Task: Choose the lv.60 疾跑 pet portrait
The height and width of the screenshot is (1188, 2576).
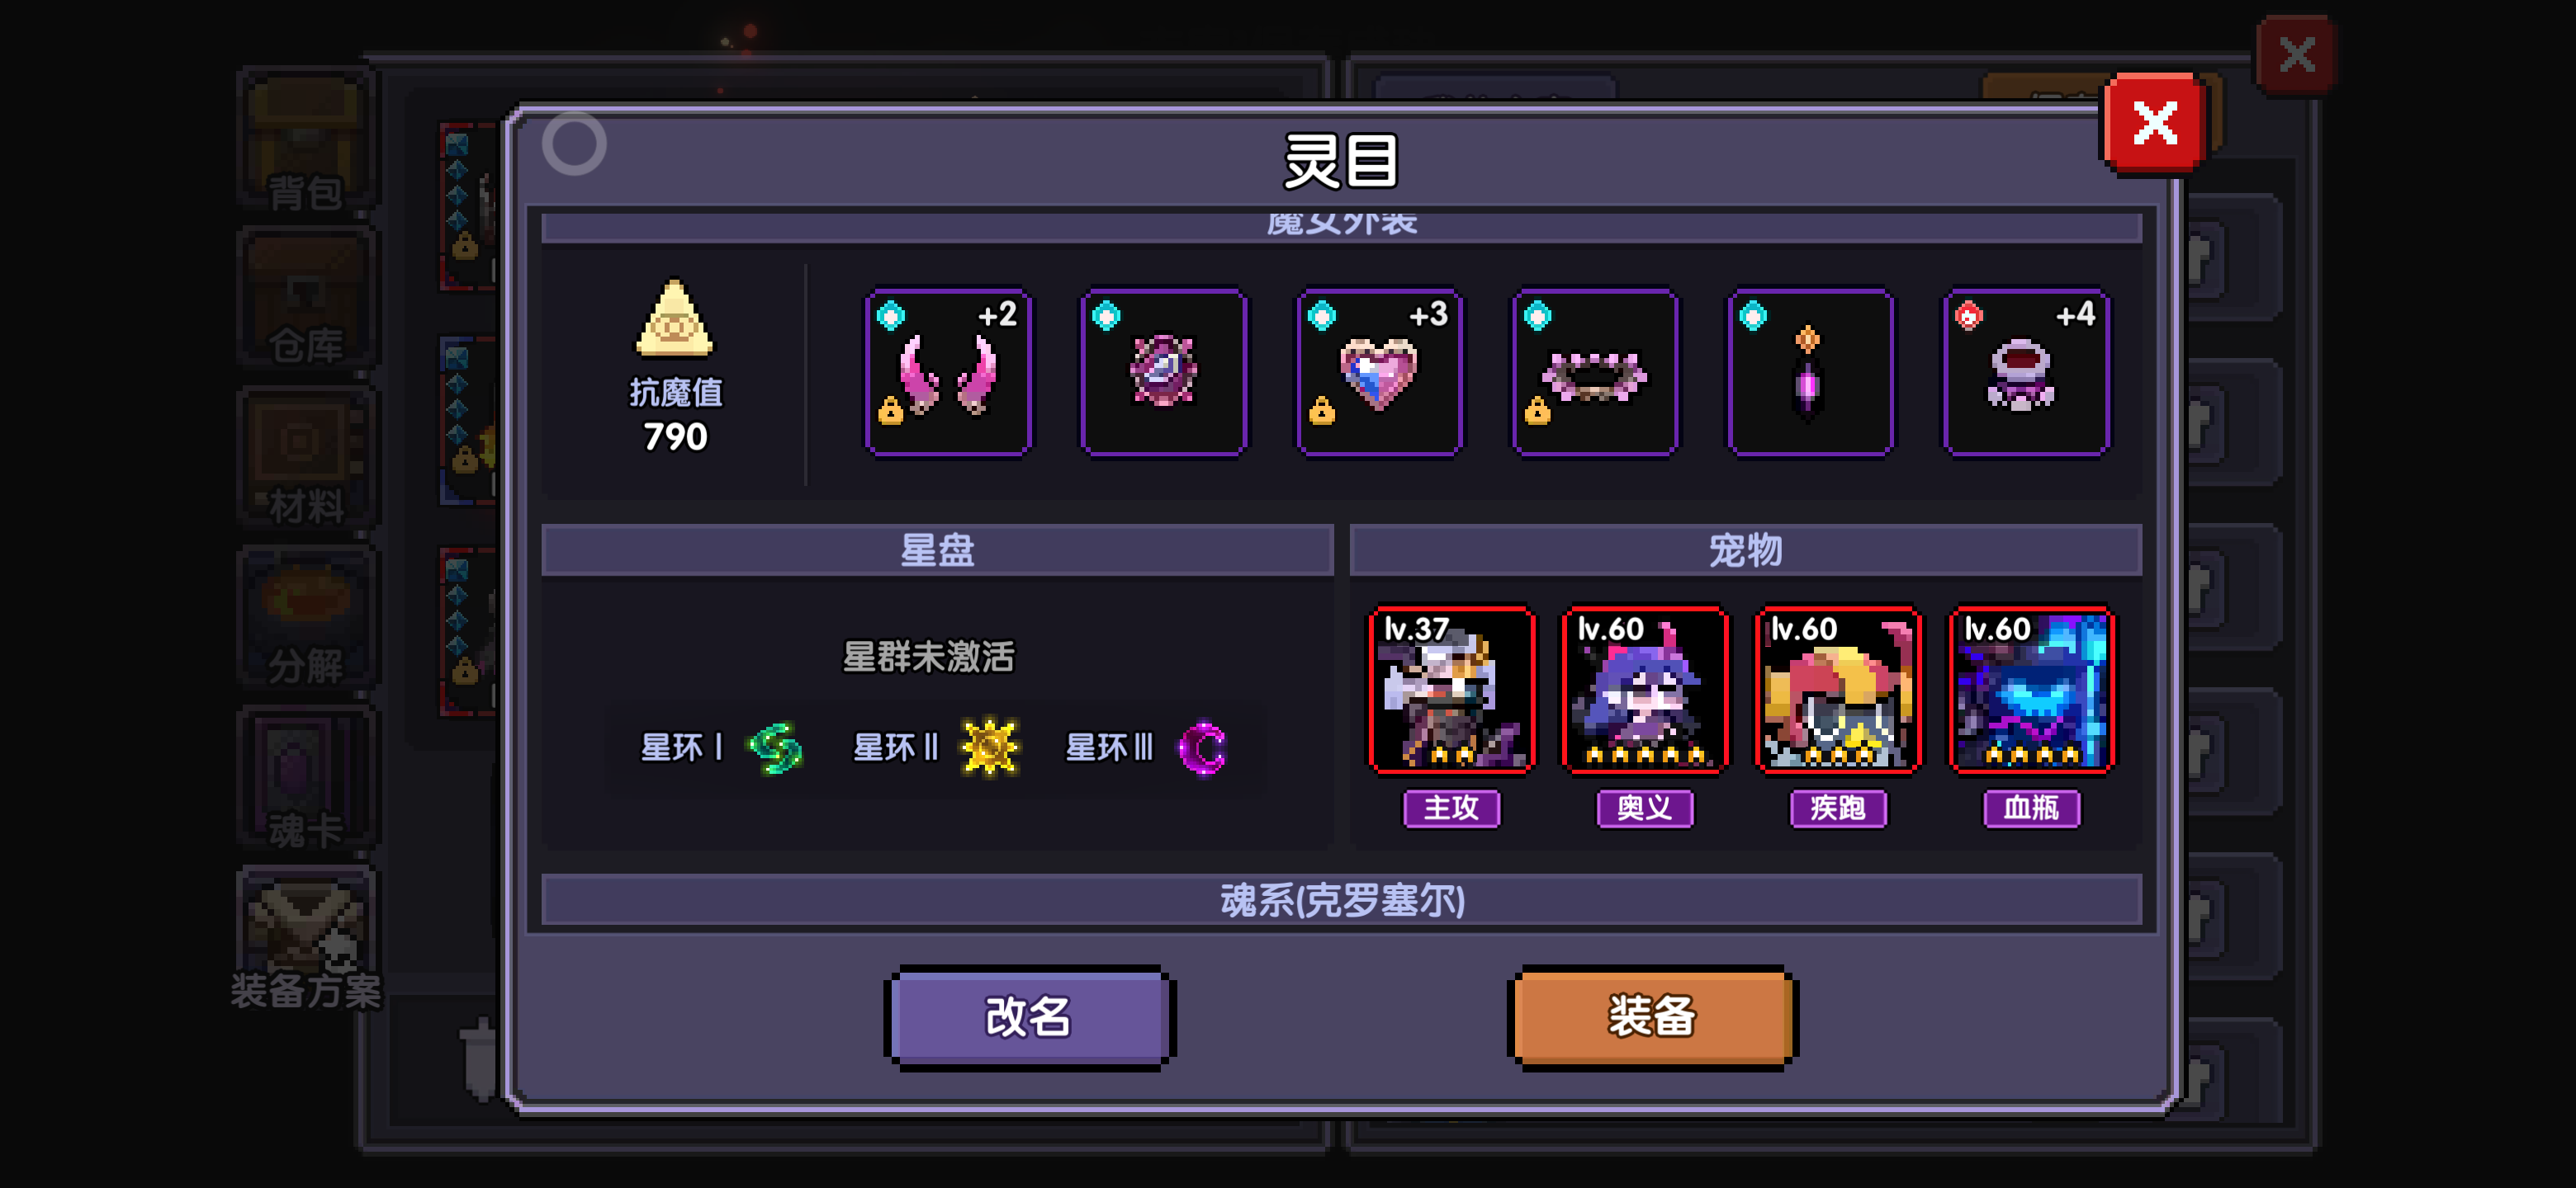Action: coord(1838,690)
